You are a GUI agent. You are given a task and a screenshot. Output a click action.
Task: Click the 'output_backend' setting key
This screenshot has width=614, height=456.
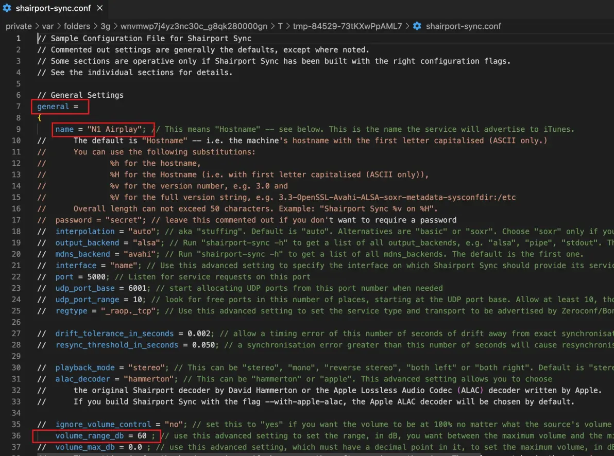[x=87, y=243]
